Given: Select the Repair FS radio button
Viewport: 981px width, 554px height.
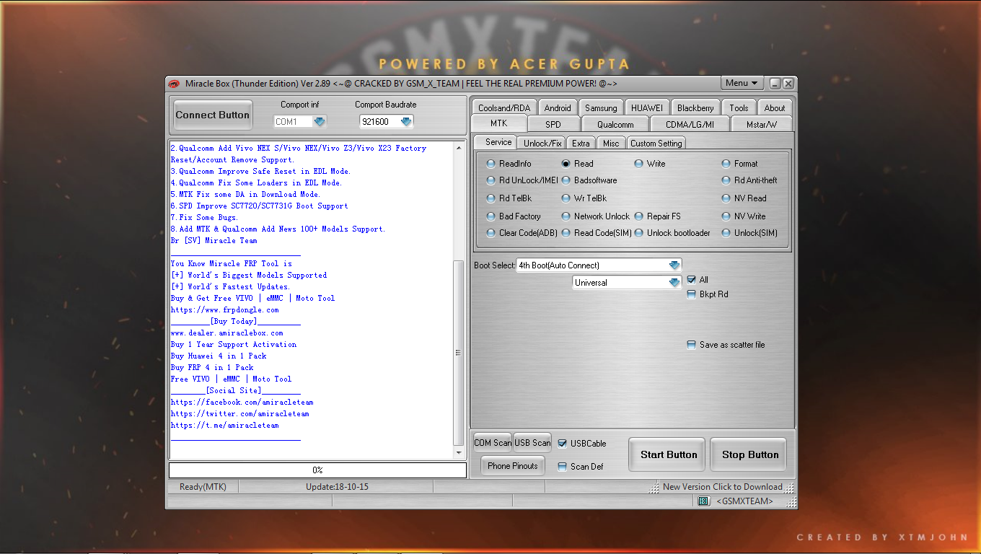Looking at the screenshot, I should pos(638,216).
